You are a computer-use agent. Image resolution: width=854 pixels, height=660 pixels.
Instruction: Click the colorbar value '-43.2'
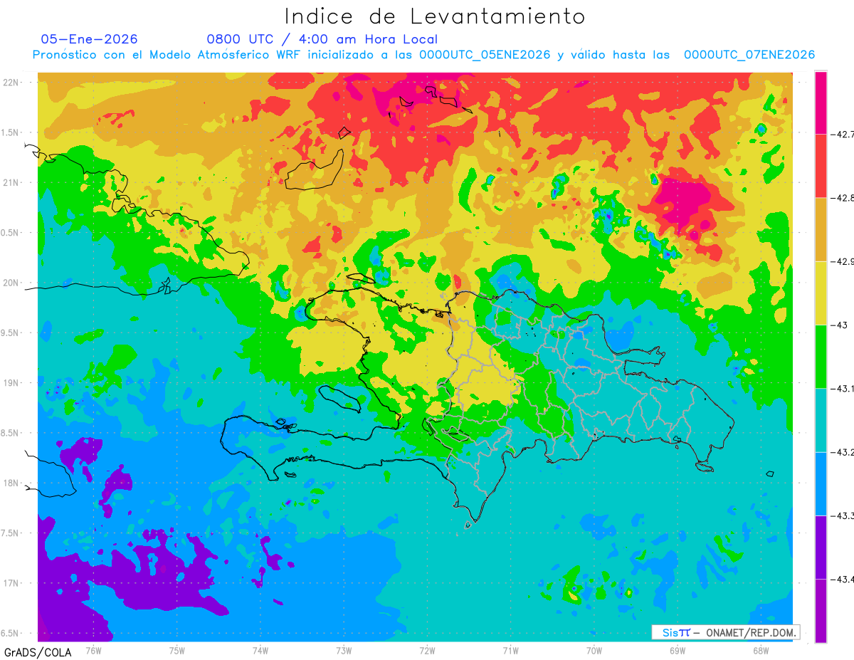(842, 452)
